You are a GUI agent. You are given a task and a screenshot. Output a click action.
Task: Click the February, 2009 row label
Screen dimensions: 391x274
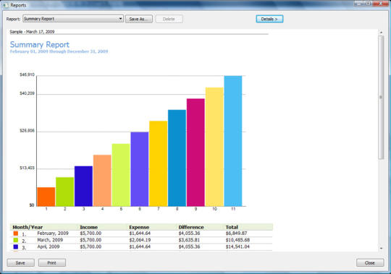coord(53,234)
